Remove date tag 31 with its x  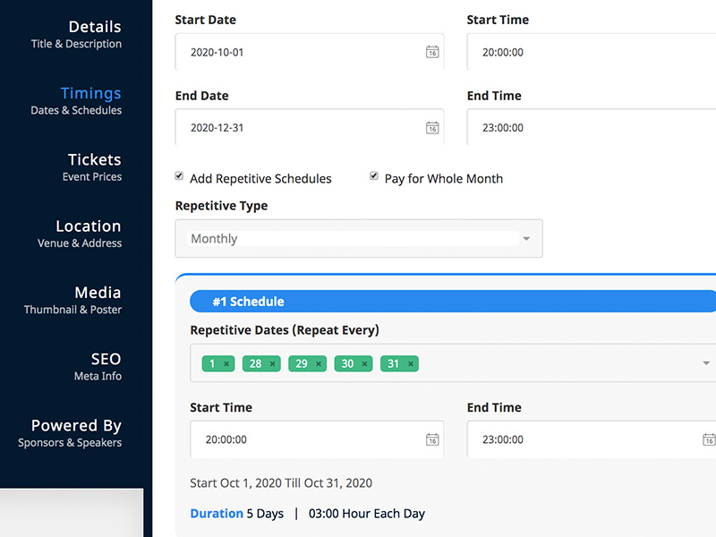tap(411, 364)
